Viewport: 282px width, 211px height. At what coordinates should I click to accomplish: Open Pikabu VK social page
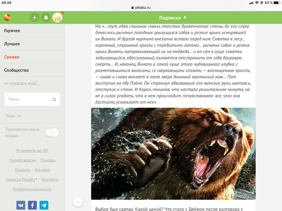tap(21, 205)
